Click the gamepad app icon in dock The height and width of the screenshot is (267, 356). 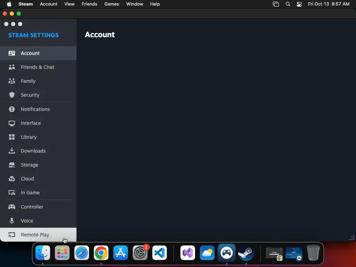pyautogui.click(x=227, y=253)
